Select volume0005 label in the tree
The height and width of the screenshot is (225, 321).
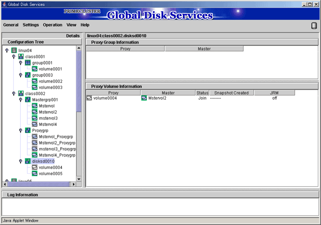pos(50,173)
